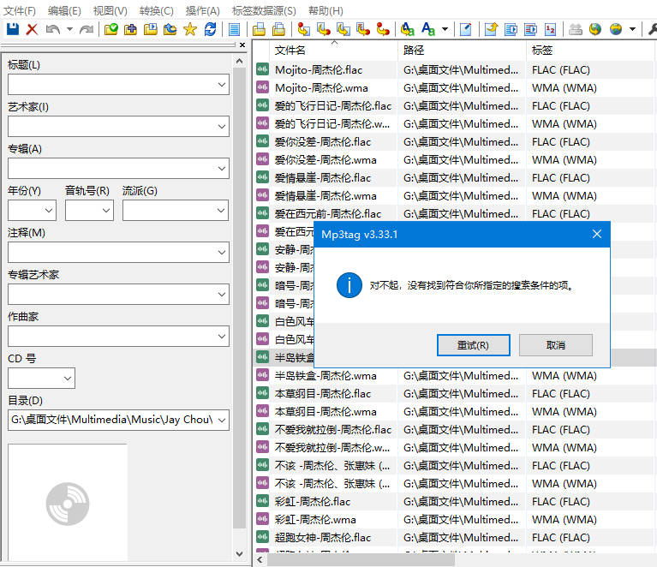
Task: Open the 转换(C) menu
Action: coord(155,10)
